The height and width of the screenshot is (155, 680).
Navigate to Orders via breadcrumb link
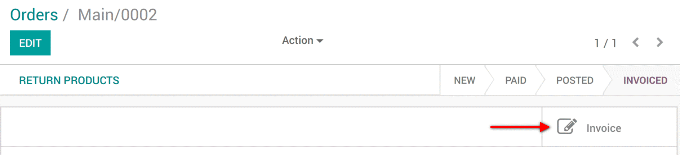34,15
